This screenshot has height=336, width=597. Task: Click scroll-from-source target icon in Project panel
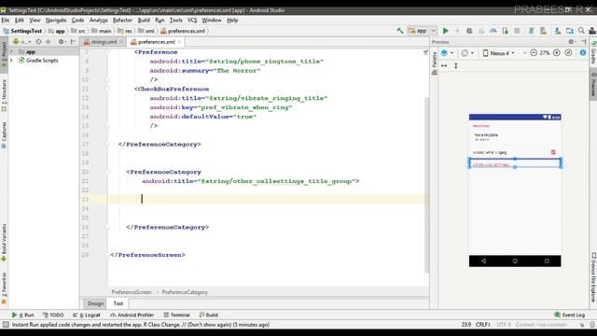tap(38, 41)
